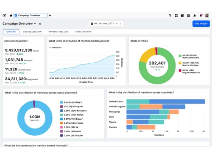Click the Philippines bar

(153, 112)
